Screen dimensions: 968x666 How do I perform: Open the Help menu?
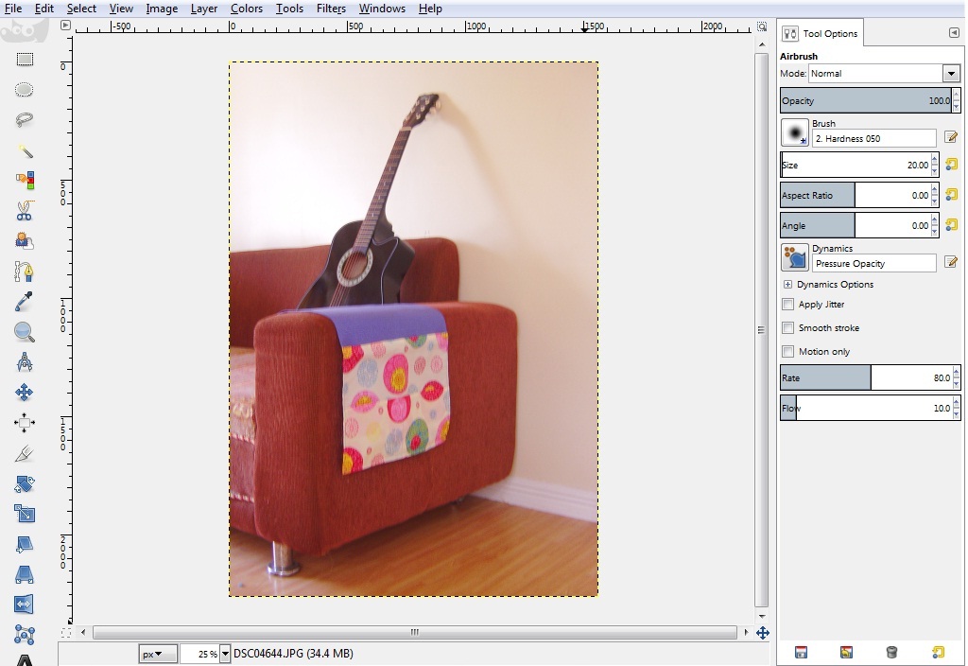(x=430, y=9)
